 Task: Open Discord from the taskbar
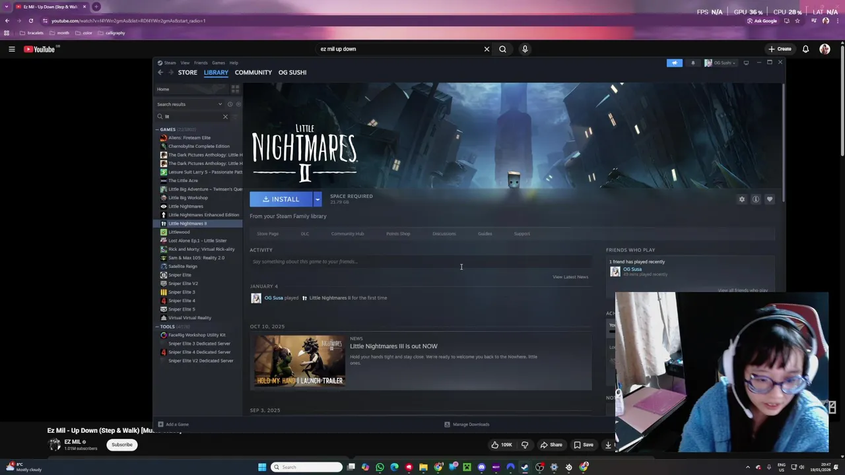[x=481, y=467]
